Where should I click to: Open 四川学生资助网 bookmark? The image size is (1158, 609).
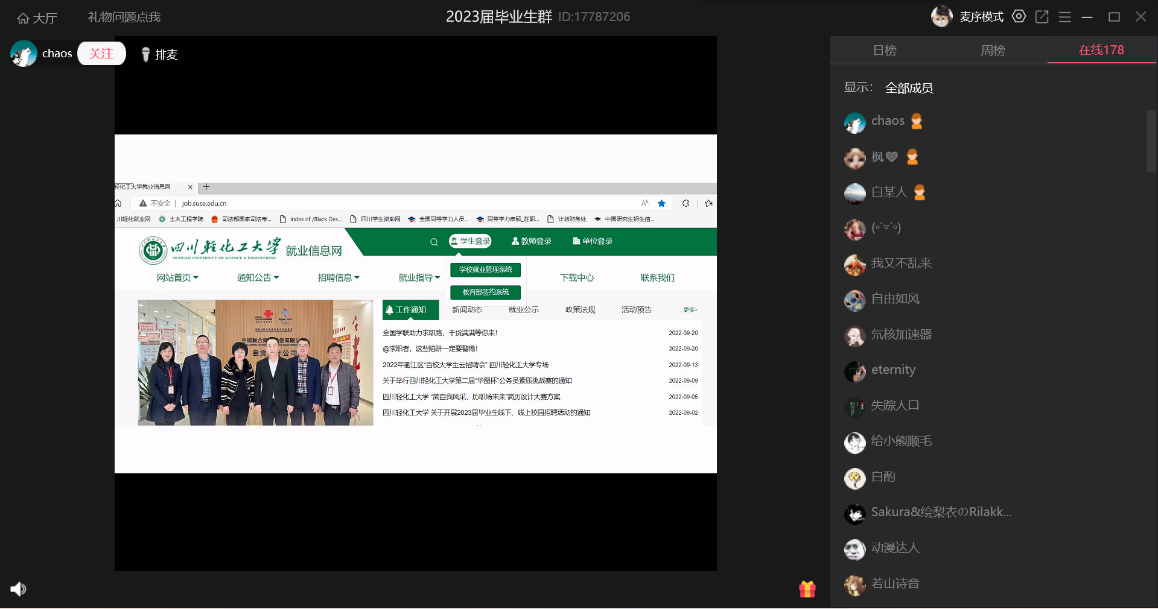375,219
